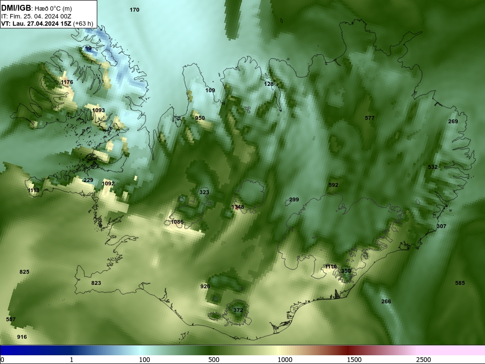Click the 100 tick on color scale
Viewport: 485px width, 364px height.
pyautogui.click(x=145, y=360)
